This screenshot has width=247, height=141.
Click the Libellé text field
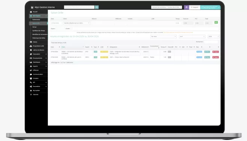pyautogui.click(x=146, y=29)
